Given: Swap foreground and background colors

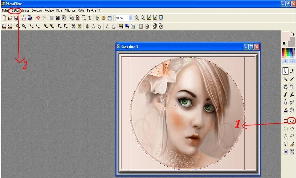Looking at the screenshot, I should 293,34.
